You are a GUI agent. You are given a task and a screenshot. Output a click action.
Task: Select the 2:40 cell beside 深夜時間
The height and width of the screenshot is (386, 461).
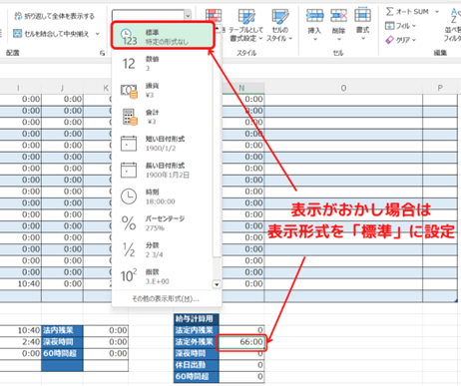(x=21, y=342)
